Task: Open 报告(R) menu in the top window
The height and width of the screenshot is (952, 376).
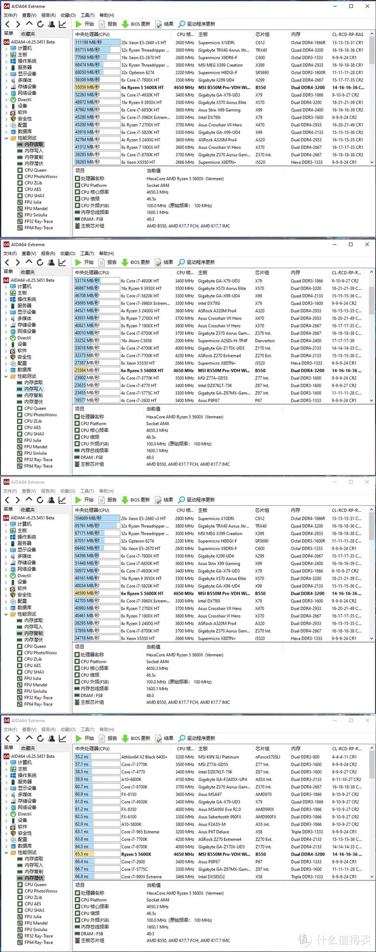Action: tap(48, 16)
